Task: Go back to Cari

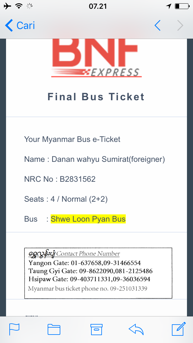Action: tap(21, 26)
